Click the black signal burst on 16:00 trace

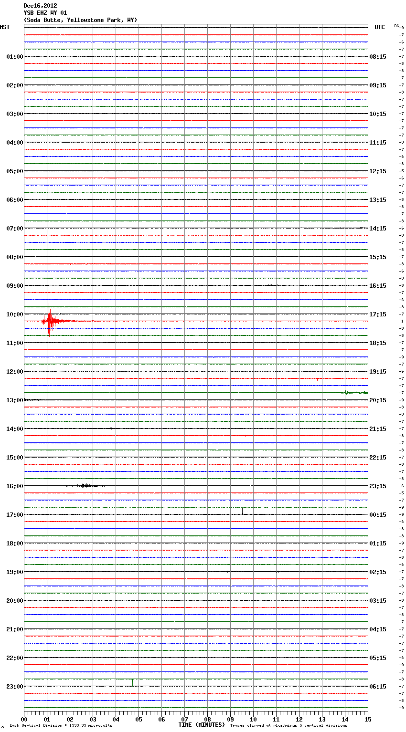[85, 486]
